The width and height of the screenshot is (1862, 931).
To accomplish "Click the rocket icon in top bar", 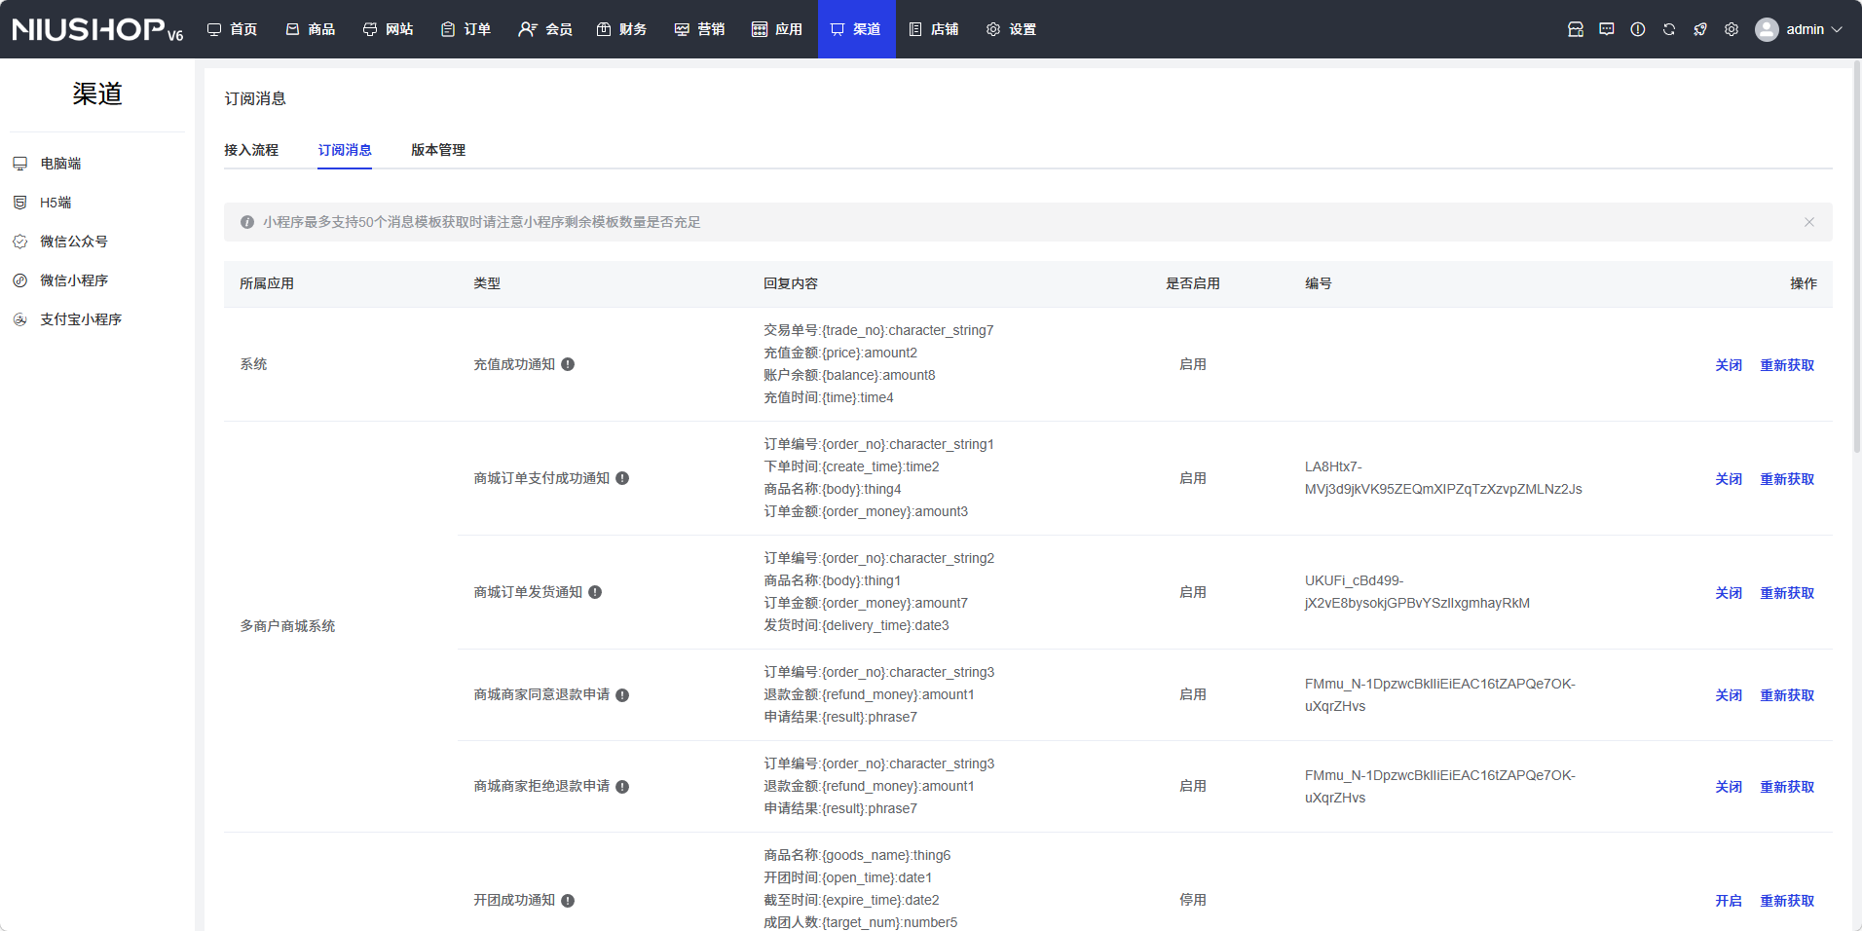I will click(x=1699, y=29).
